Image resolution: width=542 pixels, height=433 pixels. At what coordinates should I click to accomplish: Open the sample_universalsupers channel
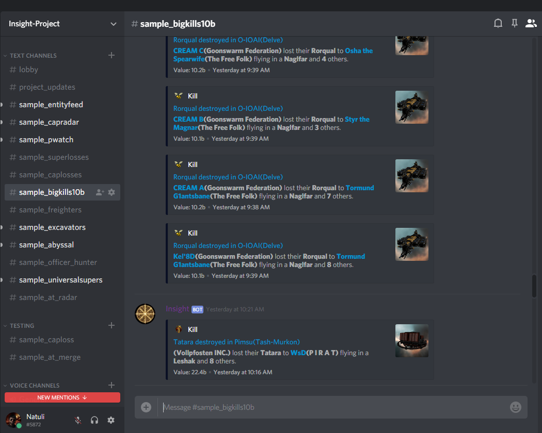pos(62,280)
